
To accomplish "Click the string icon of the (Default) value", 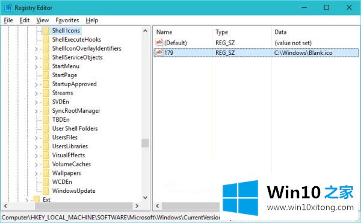I will point(159,43).
